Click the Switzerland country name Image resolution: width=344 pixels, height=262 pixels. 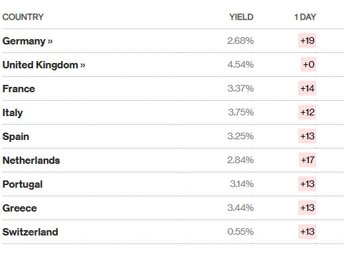(x=30, y=232)
